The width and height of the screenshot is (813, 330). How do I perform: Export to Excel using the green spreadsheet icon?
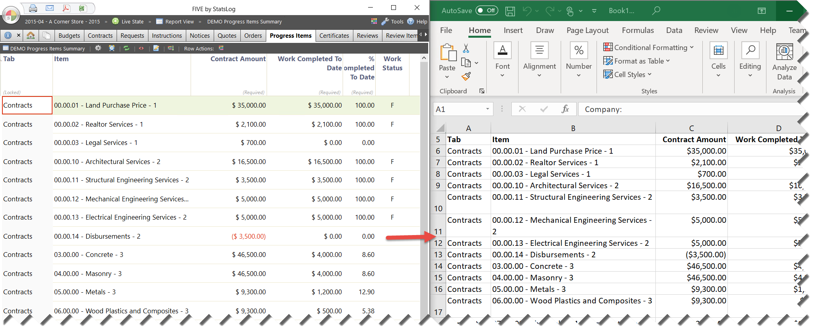click(82, 8)
